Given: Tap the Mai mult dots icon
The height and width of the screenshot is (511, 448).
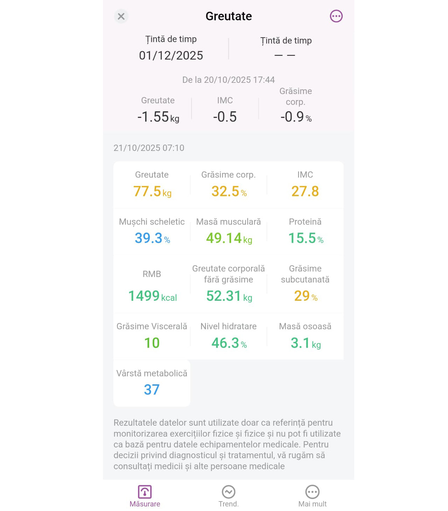Looking at the screenshot, I should tap(312, 492).
